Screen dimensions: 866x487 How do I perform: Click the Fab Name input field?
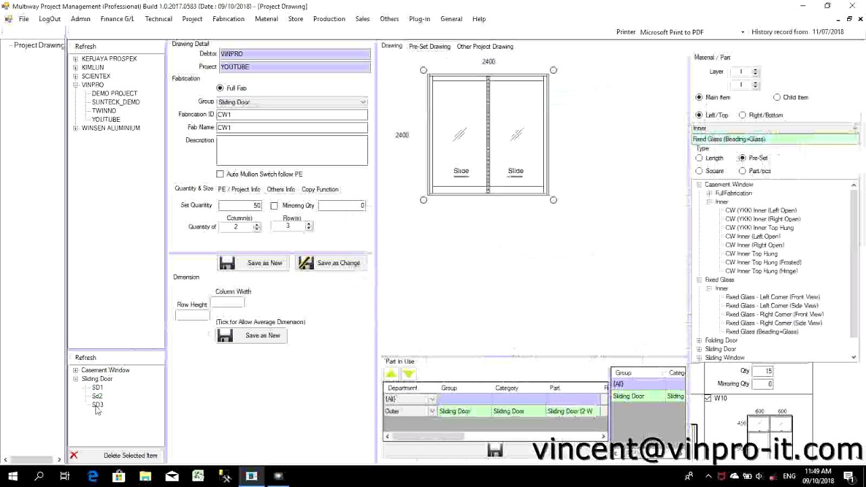pyautogui.click(x=292, y=127)
